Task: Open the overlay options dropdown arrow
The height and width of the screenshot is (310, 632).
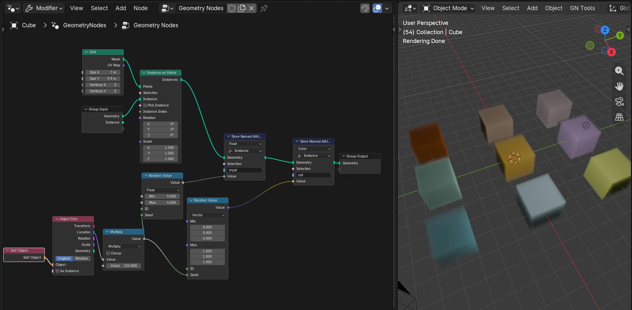Action: pos(387,8)
